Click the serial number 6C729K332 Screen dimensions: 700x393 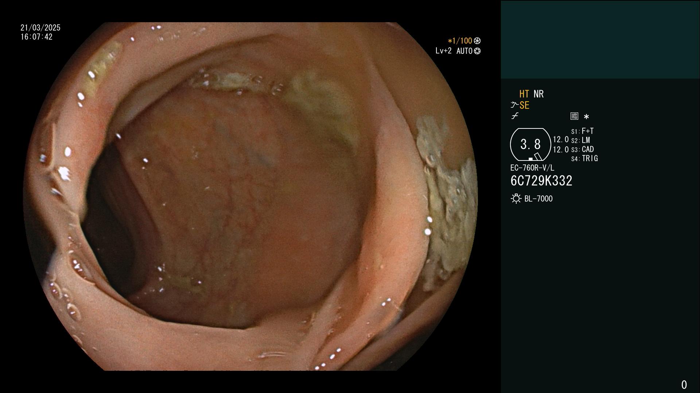[541, 180]
